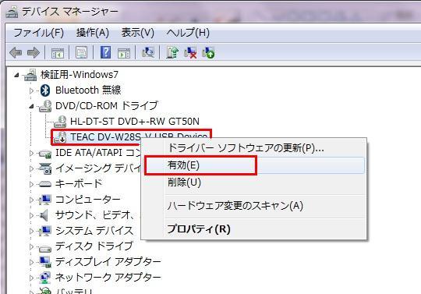Select the HL-DT-ST DVD+-RW GT50N device
The image size is (421, 294).
135,122
